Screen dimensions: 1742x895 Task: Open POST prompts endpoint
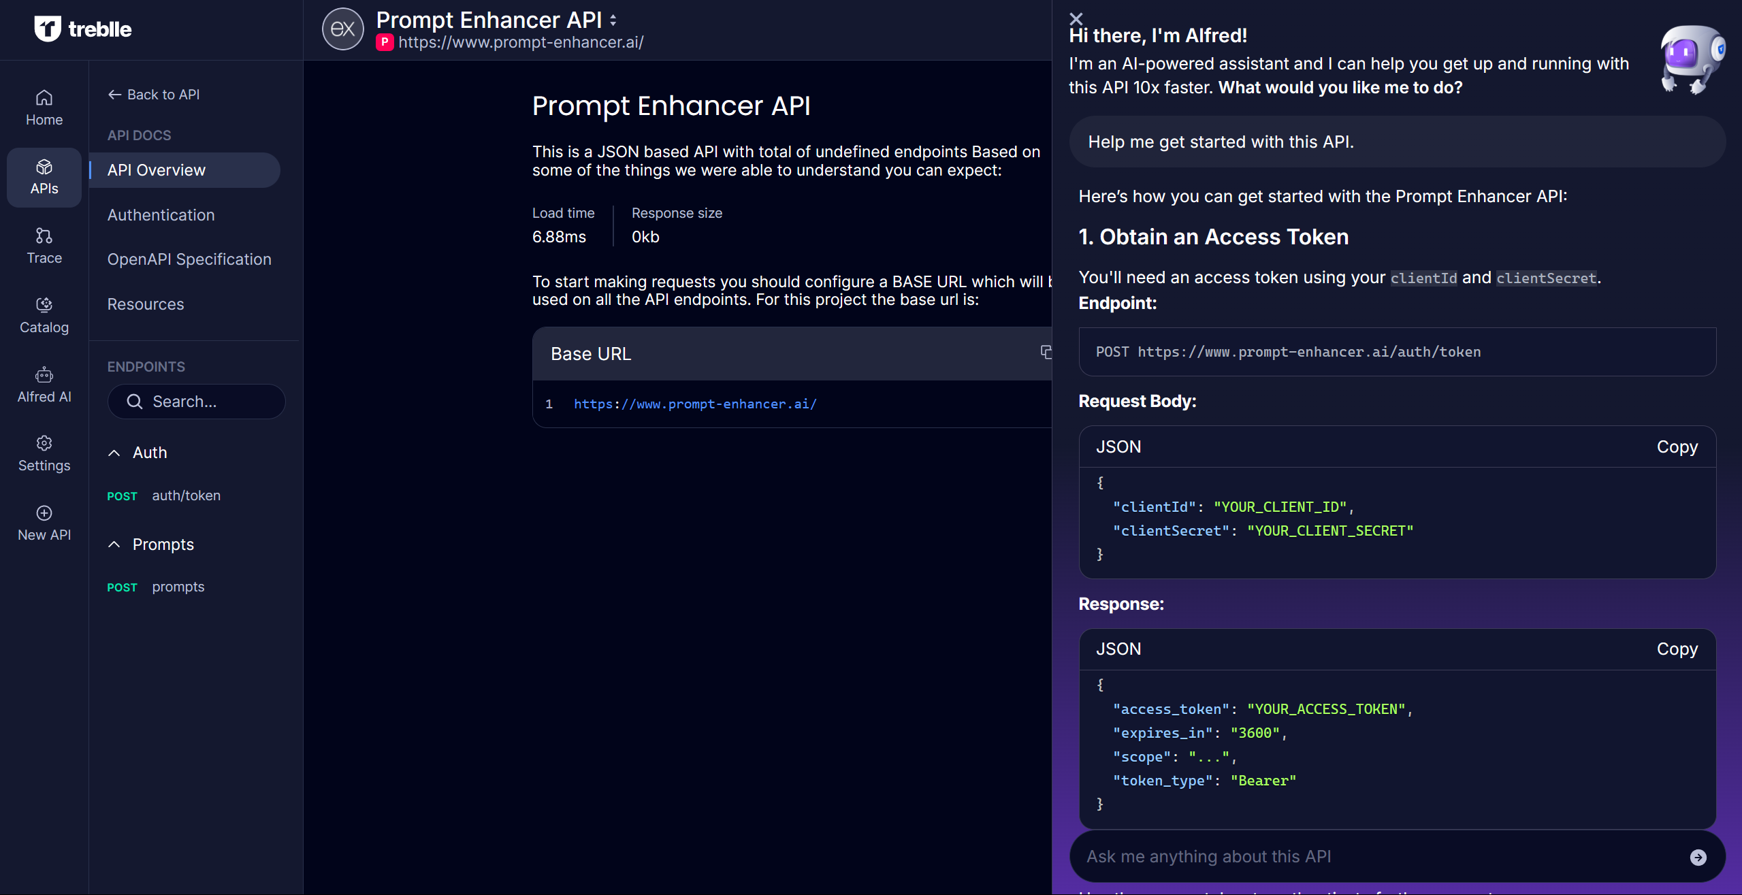pyautogui.click(x=155, y=587)
